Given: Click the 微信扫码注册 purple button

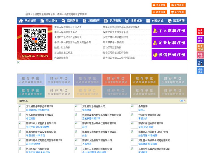Looking at the screenshot, I should coord(169,54).
